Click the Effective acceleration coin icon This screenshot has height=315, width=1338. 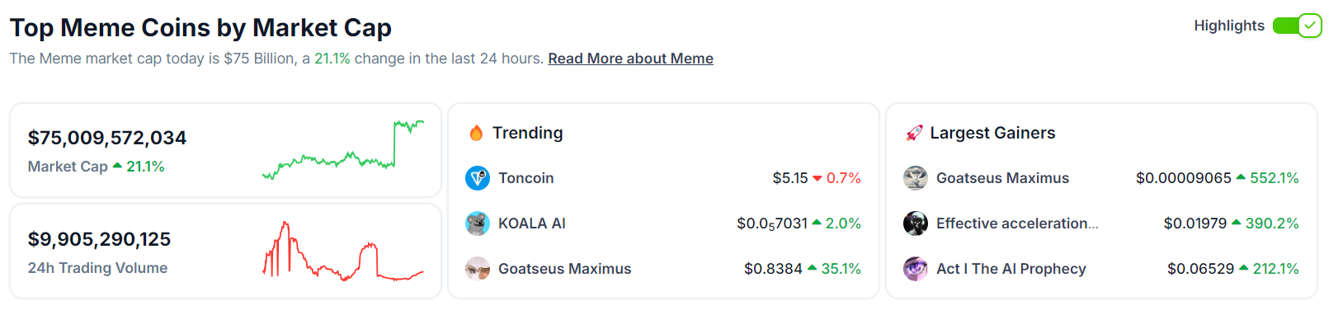(x=916, y=223)
